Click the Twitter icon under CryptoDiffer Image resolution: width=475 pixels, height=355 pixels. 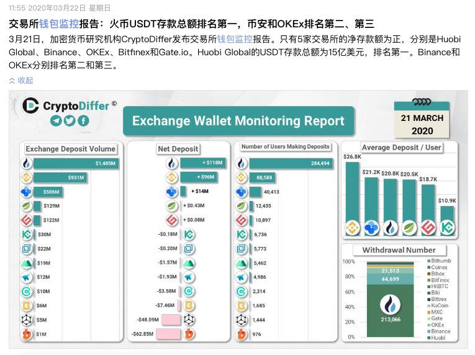70,120
